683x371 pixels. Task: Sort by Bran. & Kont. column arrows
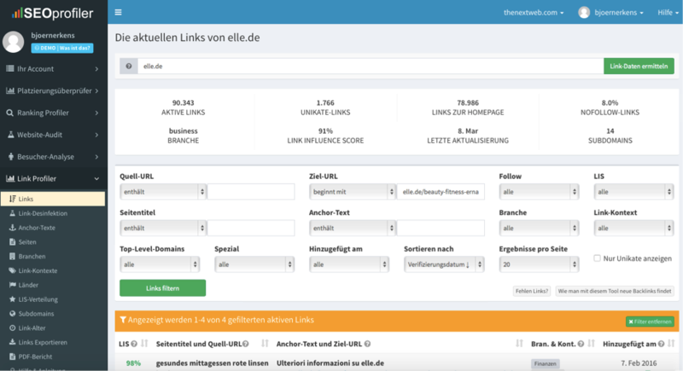click(591, 344)
